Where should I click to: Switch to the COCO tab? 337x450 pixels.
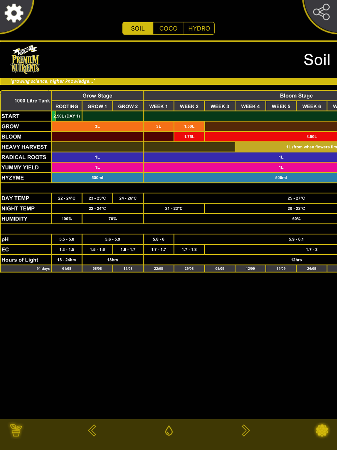click(x=168, y=28)
